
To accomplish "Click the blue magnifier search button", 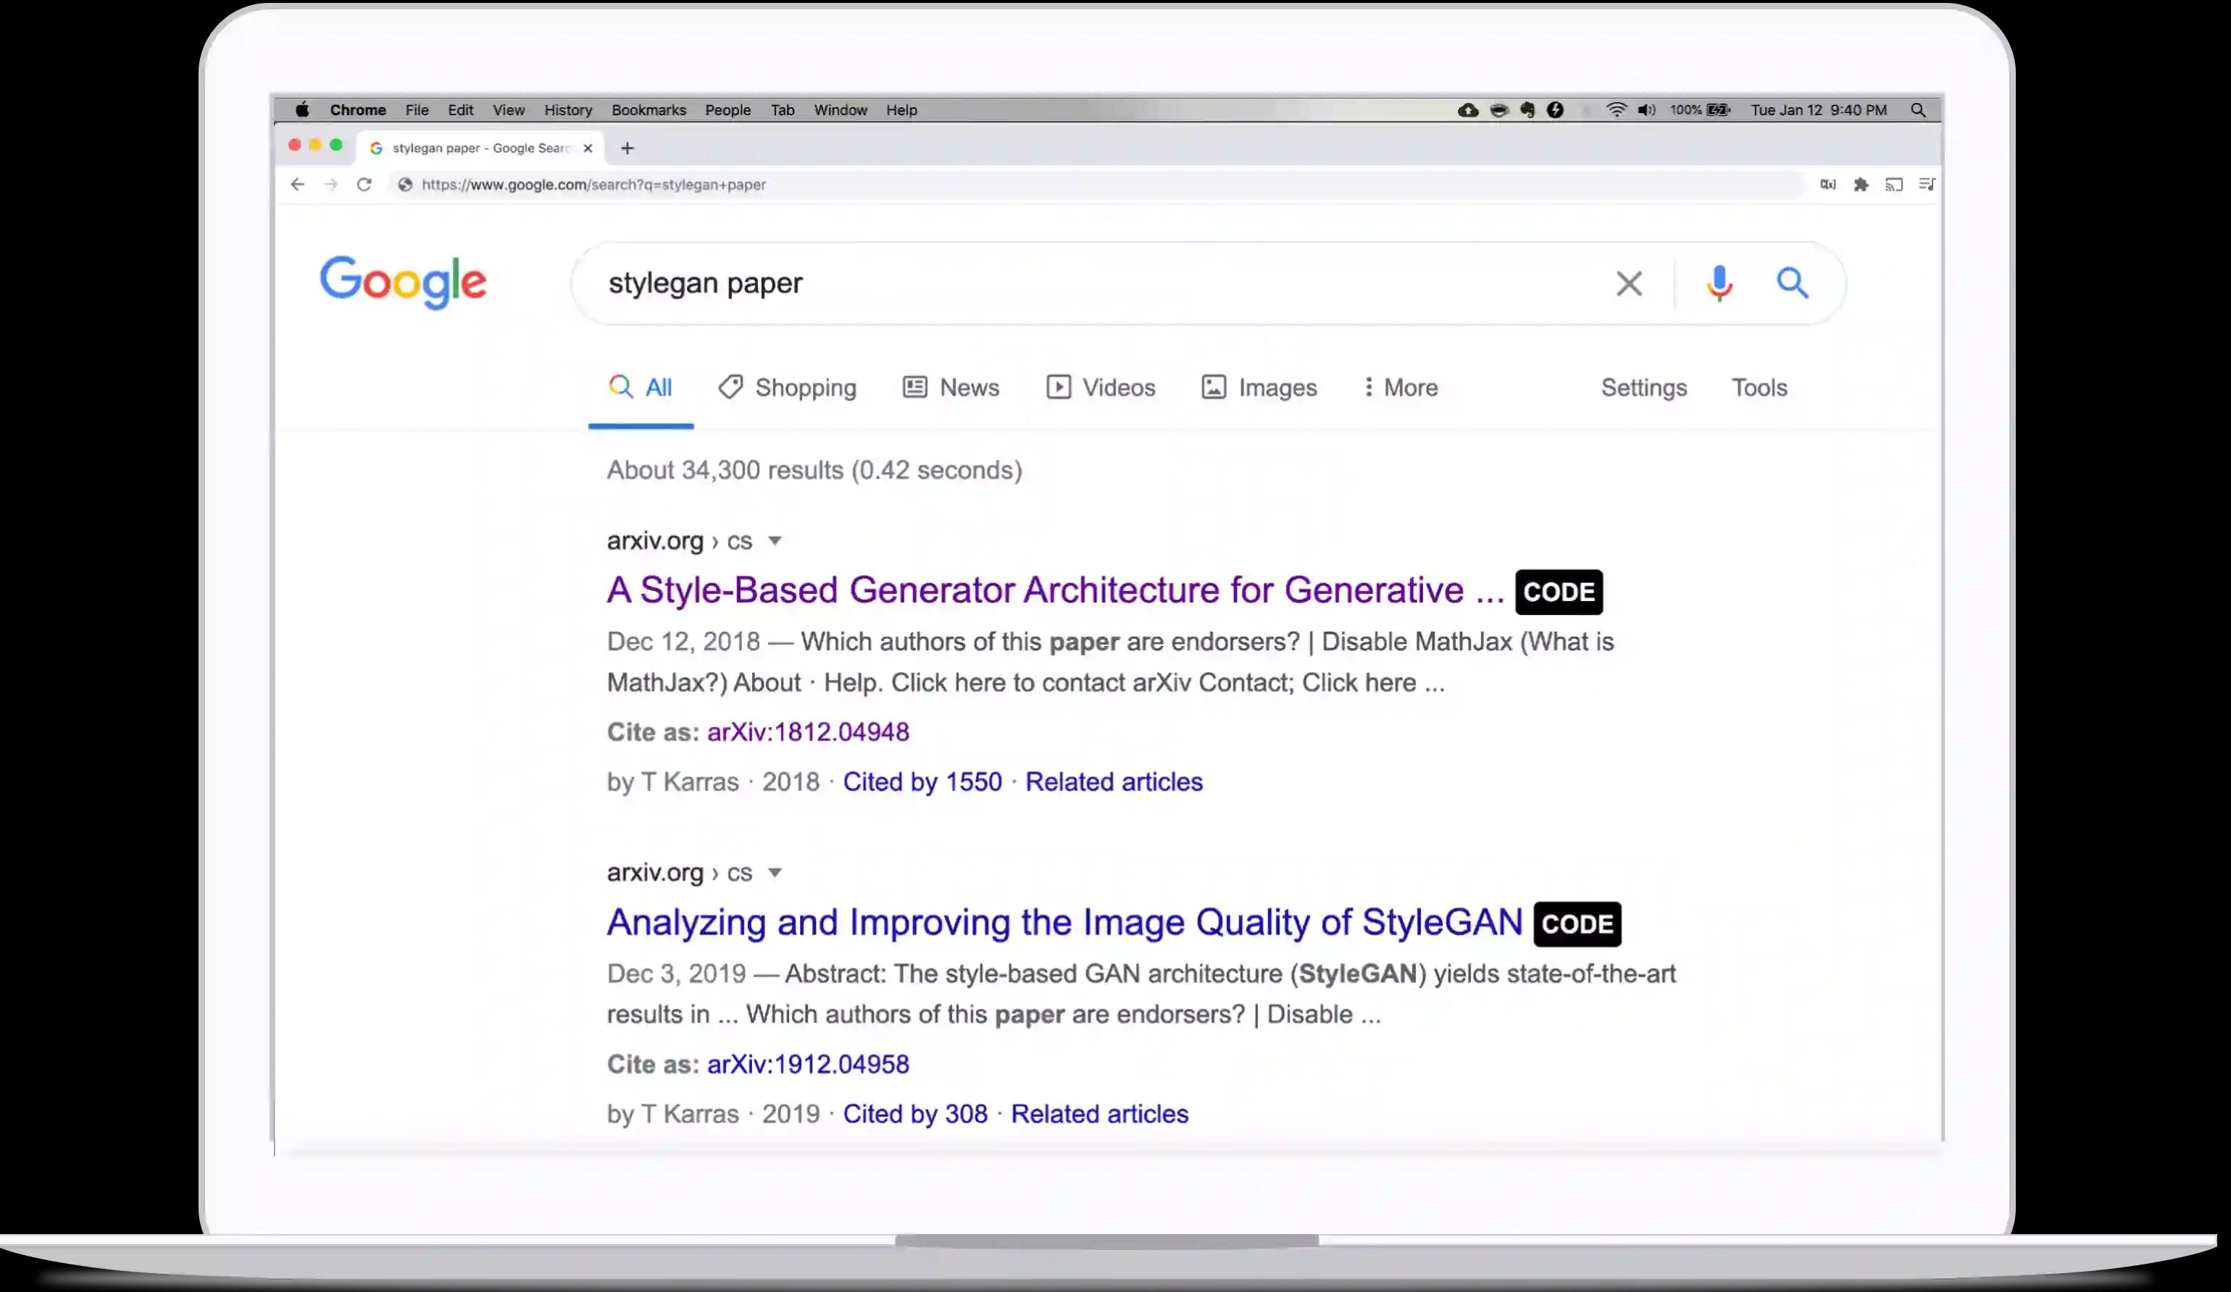I will point(1792,283).
